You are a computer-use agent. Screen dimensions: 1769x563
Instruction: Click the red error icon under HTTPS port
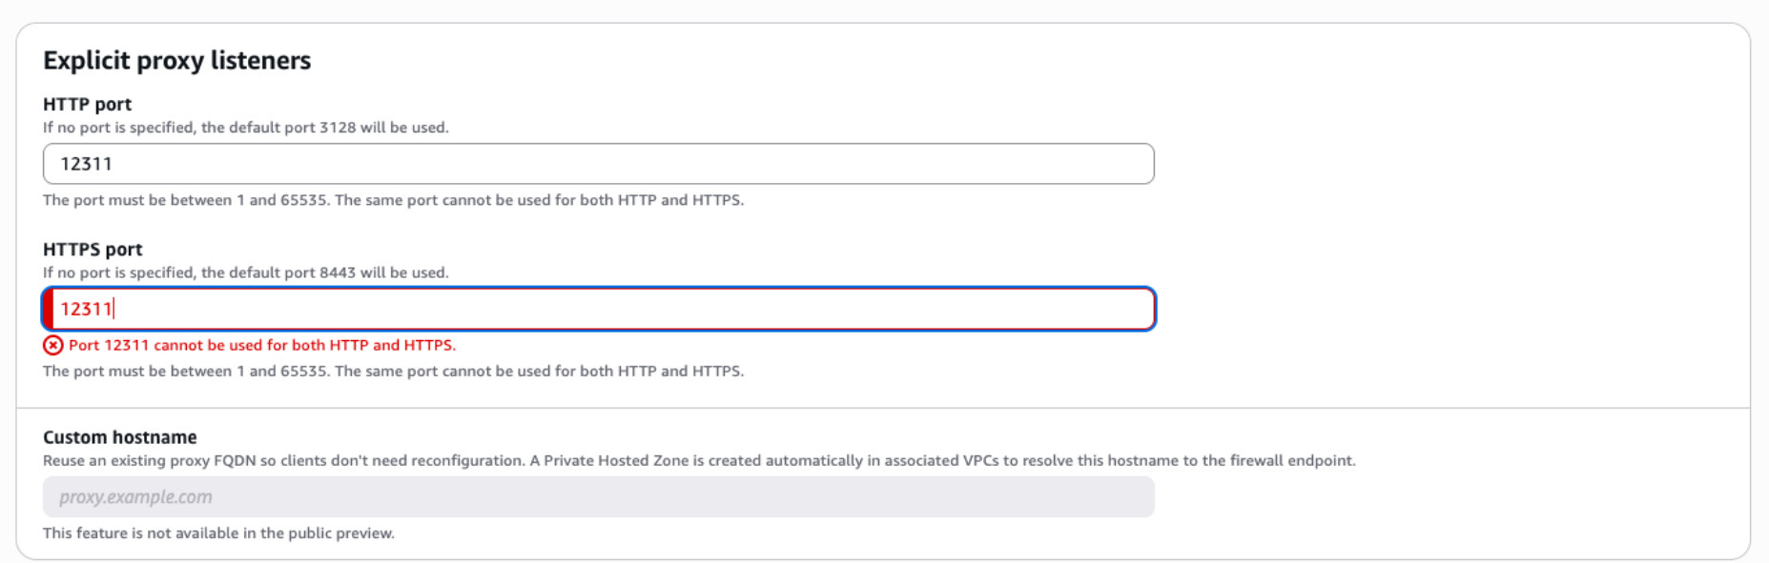(53, 345)
